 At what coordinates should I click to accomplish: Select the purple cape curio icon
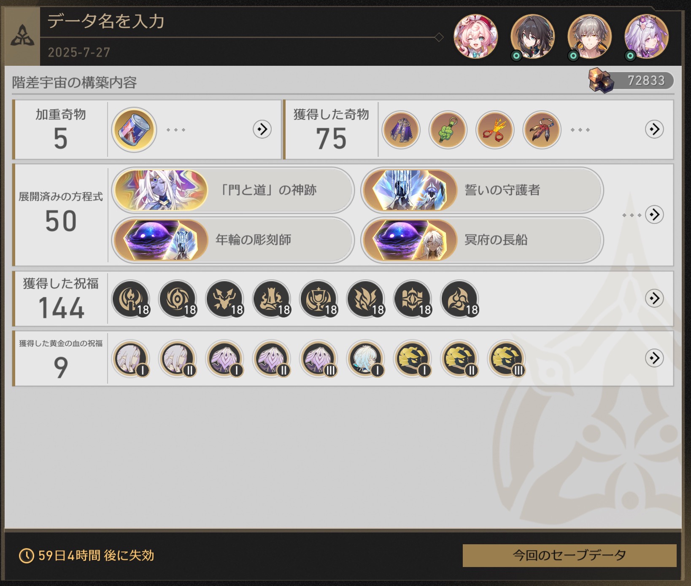point(401,130)
